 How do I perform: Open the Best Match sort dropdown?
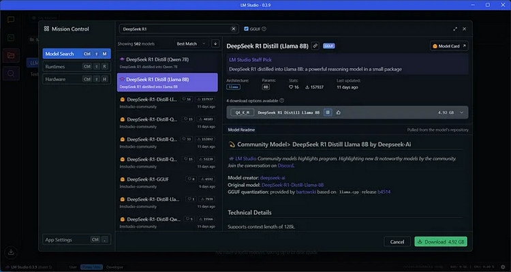[x=191, y=44]
